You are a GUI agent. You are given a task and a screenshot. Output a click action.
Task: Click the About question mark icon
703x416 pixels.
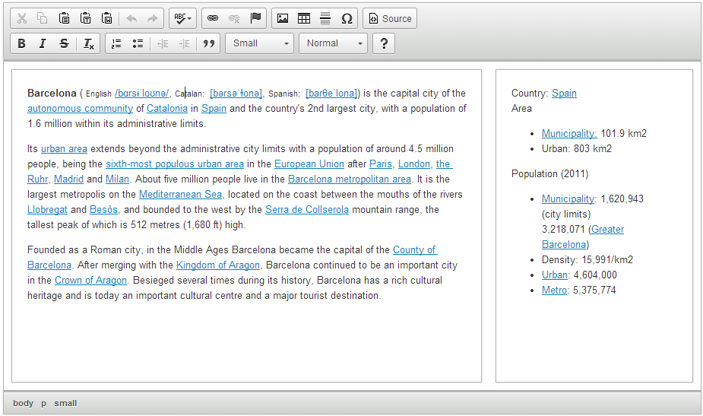[x=384, y=43]
